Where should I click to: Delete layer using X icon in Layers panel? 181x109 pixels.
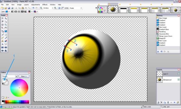161,102
